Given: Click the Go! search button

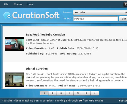Looking at the screenshot, I should coord(123,19).
